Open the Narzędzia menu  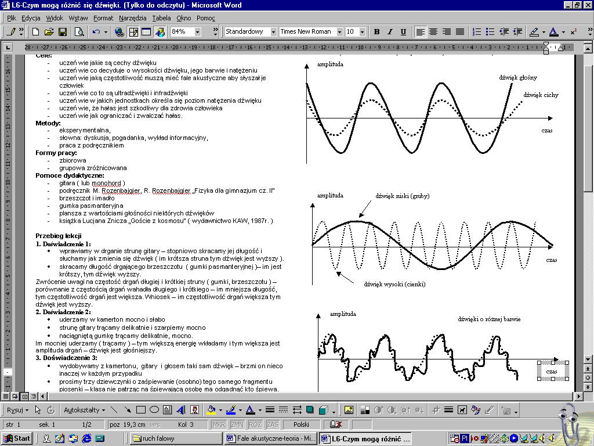133,18
